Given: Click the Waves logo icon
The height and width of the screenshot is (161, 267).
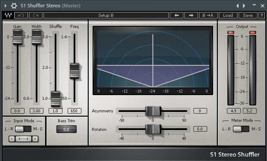Looking at the screenshot, I should click(x=8, y=15).
